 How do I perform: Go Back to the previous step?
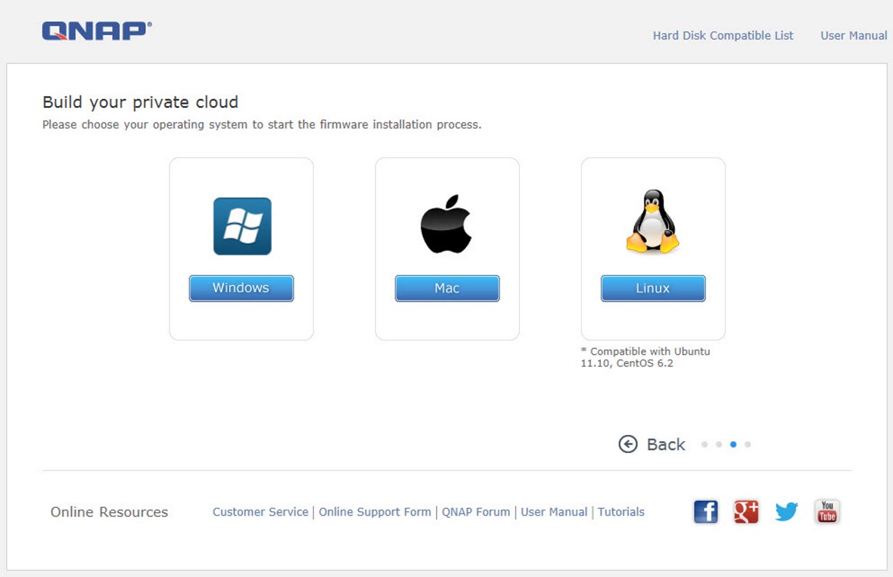[x=652, y=445]
